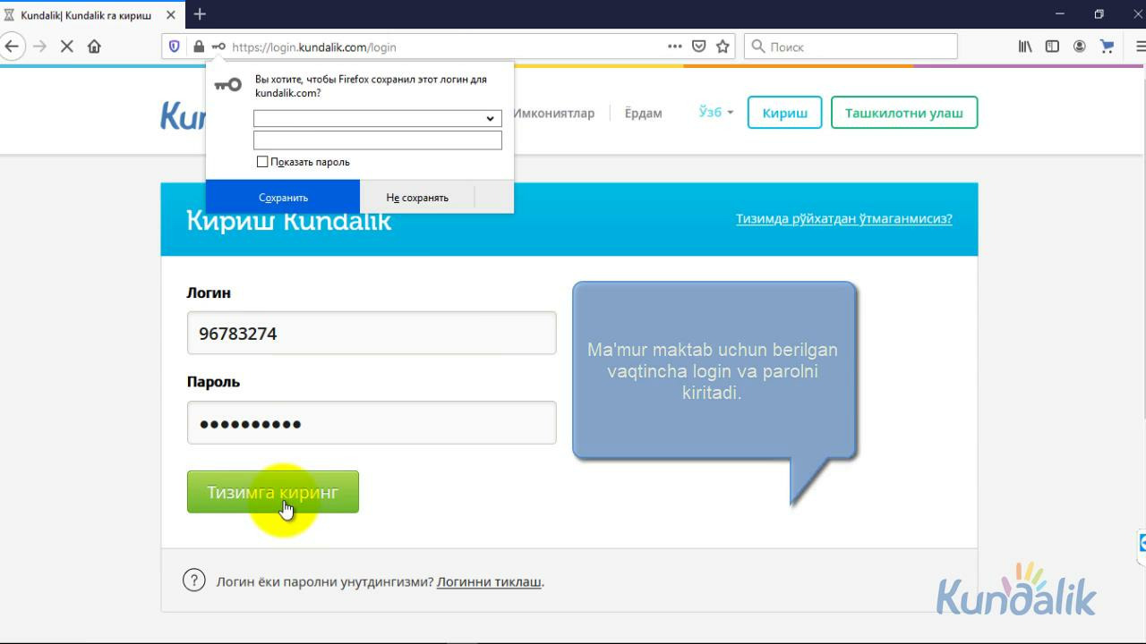Click the URL address bar

tap(448, 47)
